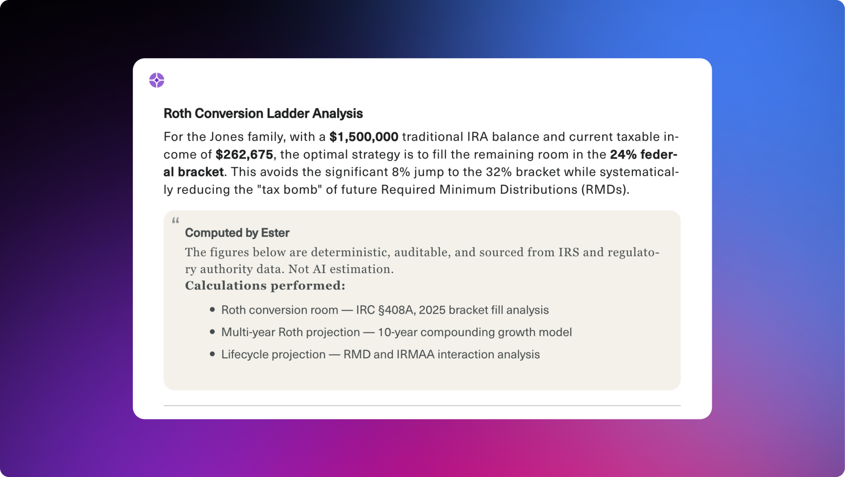The height and width of the screenshot is (477, 845).
Task: Click the horizontal divider below the callout
Action: click(422, 405)
